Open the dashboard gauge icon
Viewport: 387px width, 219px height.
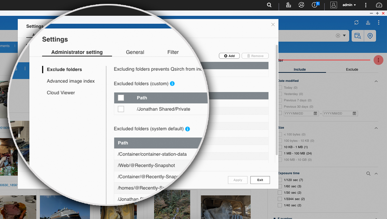tap(379, 5)
